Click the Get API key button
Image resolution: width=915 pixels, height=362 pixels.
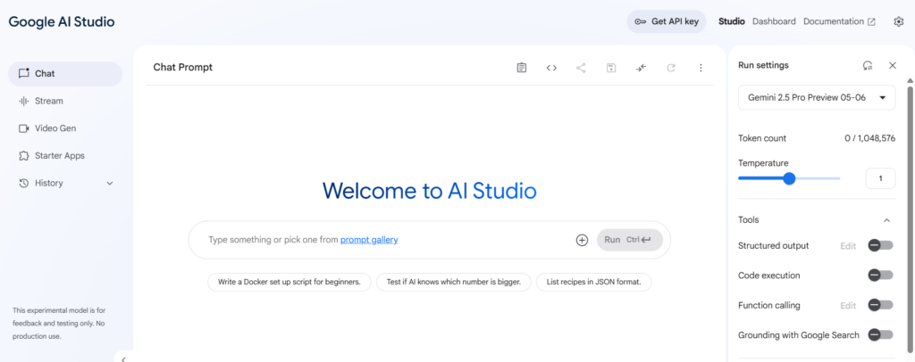tap(667, 21)
